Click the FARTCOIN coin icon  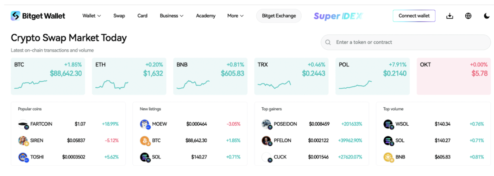tap(23, 124)
